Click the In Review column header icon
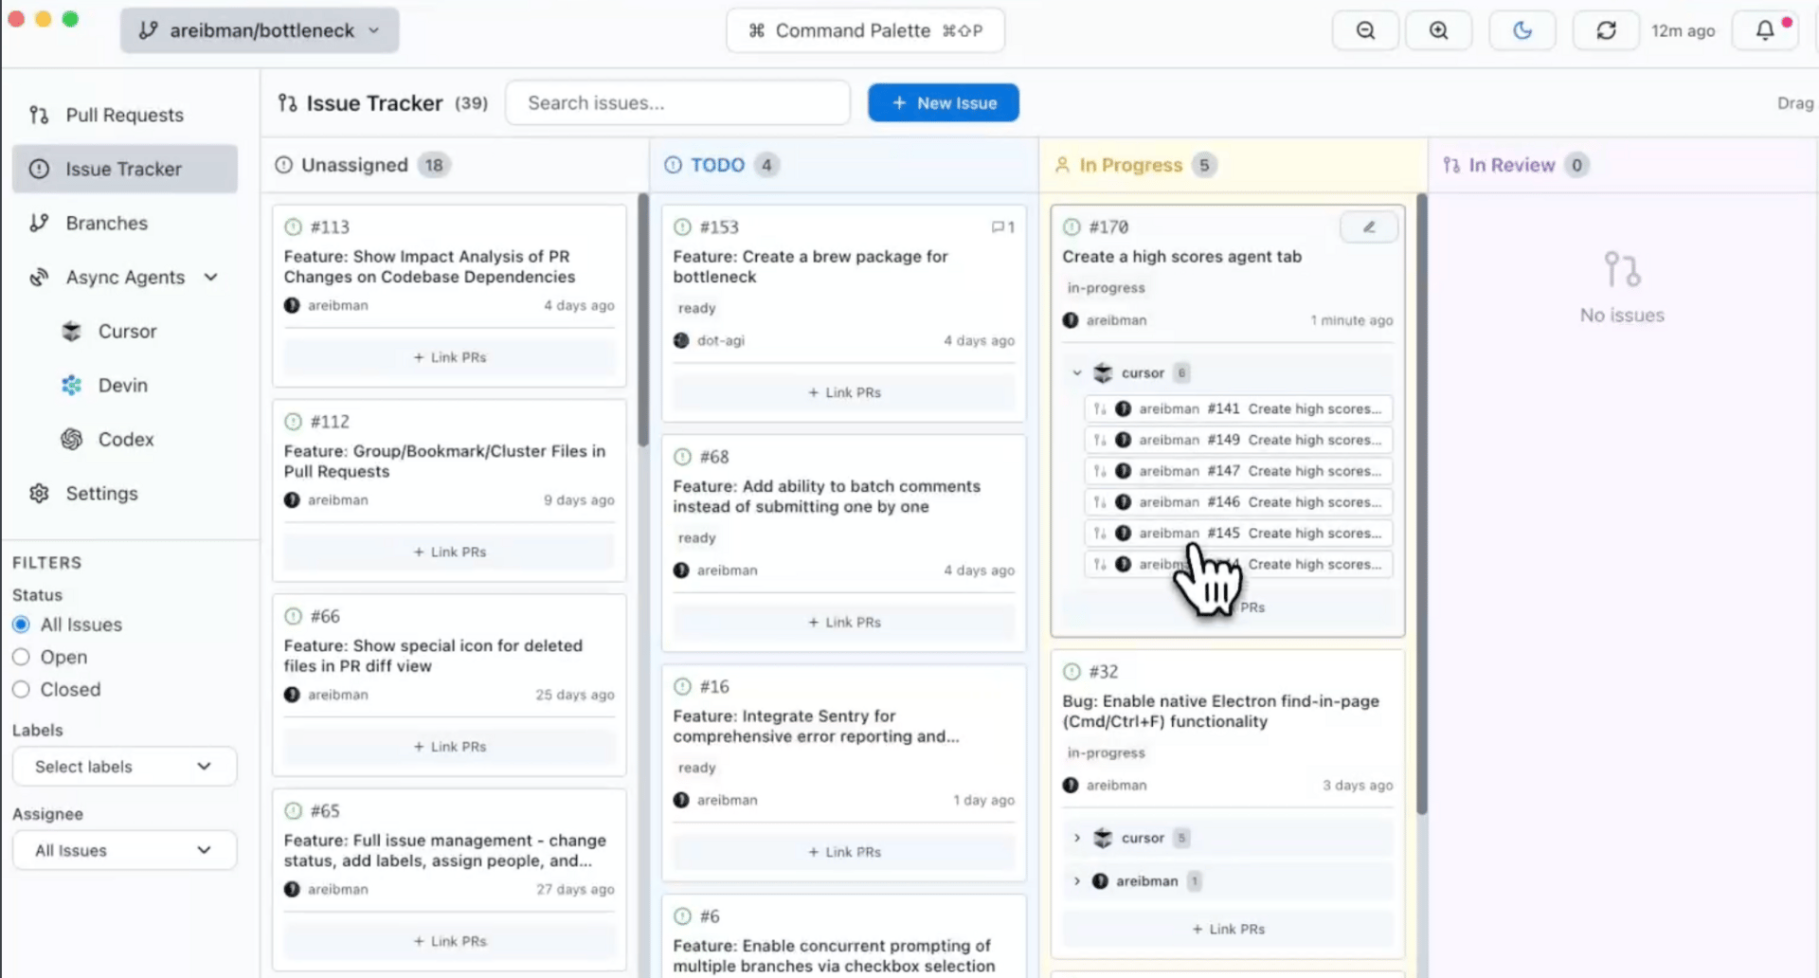This screenshot has height=978, width=1819. (1451, 165)
